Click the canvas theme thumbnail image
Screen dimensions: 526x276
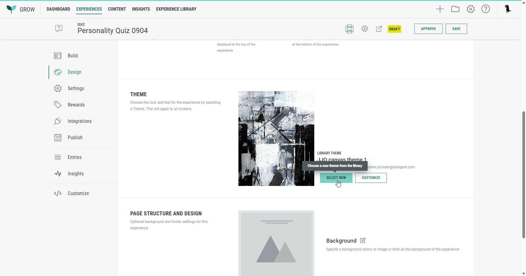276,139
